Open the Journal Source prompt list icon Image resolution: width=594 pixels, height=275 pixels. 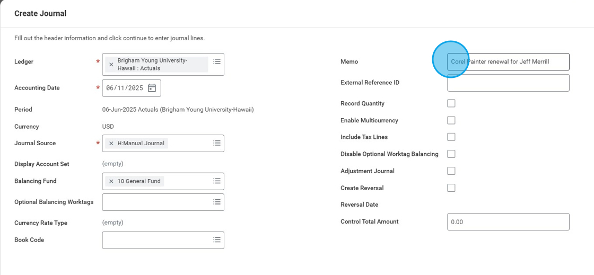(217, 143)
